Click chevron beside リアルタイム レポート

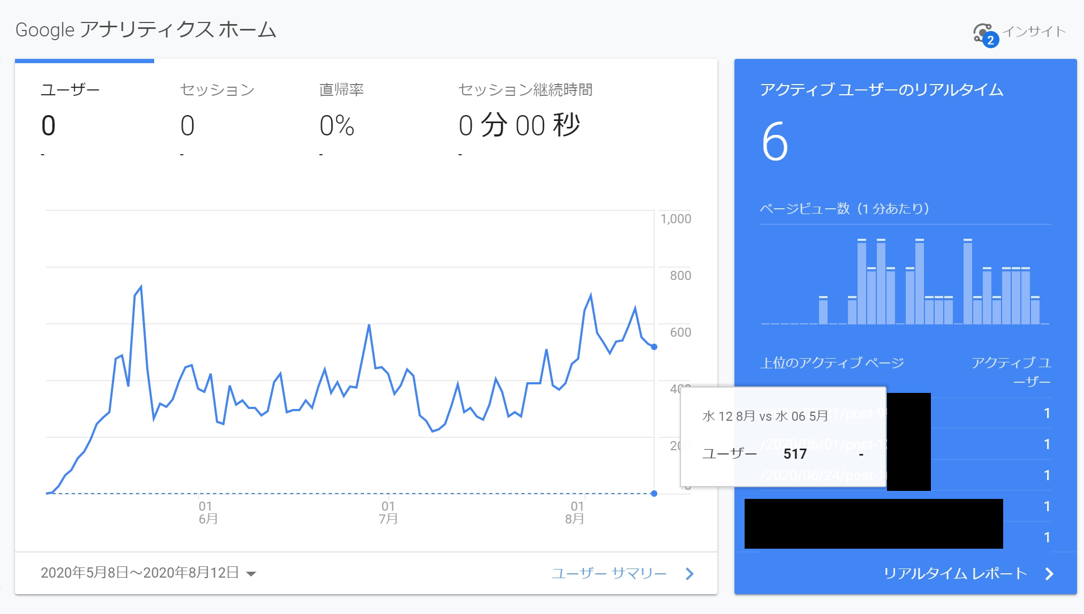click(1049, 574)
